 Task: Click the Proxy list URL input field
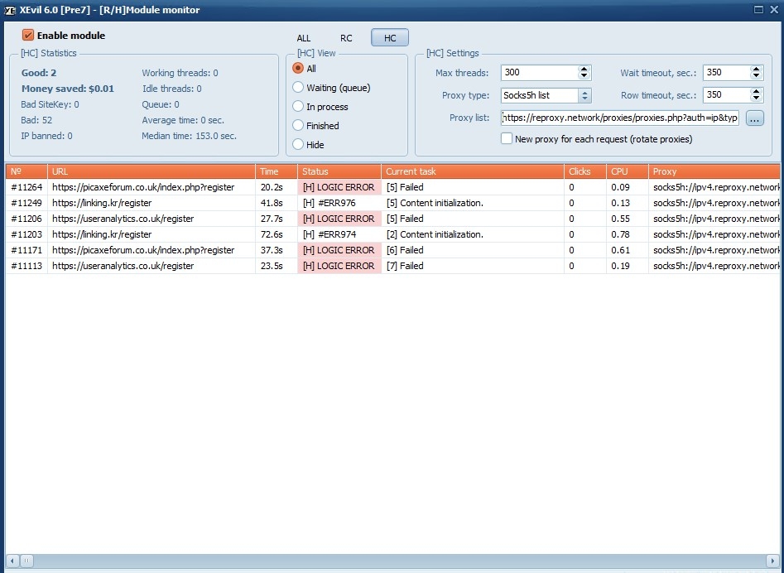coord(619,118)
